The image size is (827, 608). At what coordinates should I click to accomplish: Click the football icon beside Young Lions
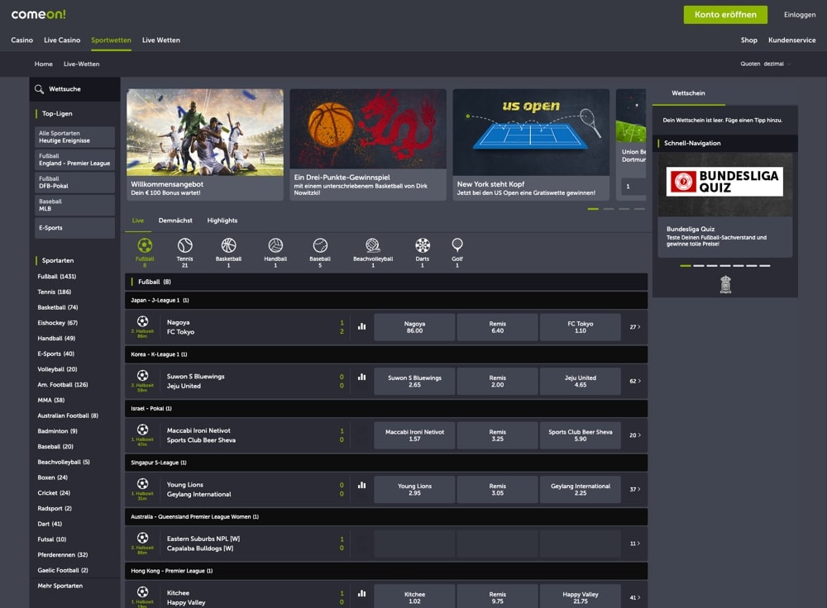(142, 483)
